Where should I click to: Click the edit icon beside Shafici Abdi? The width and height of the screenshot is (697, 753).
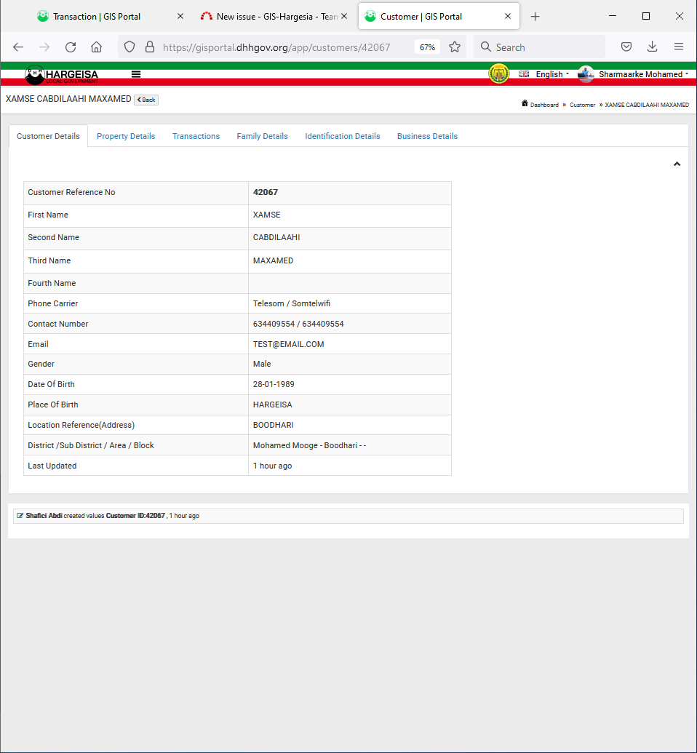[20, 516]
